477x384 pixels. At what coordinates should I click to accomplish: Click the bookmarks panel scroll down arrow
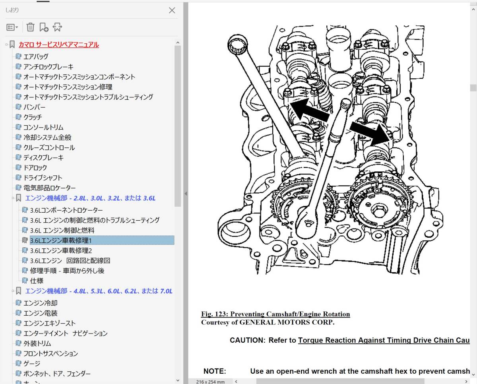tap(178, 380)
